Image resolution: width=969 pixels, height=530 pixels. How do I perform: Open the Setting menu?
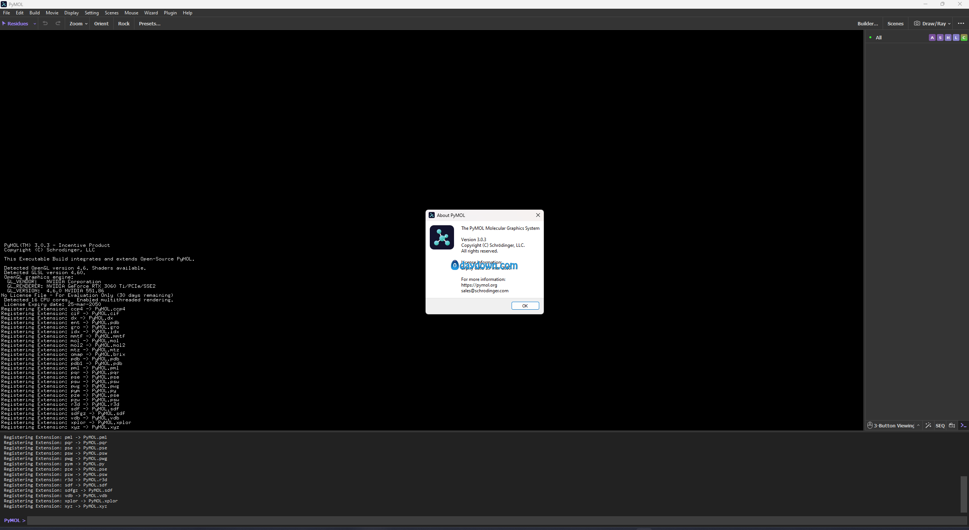pos(92,12)
